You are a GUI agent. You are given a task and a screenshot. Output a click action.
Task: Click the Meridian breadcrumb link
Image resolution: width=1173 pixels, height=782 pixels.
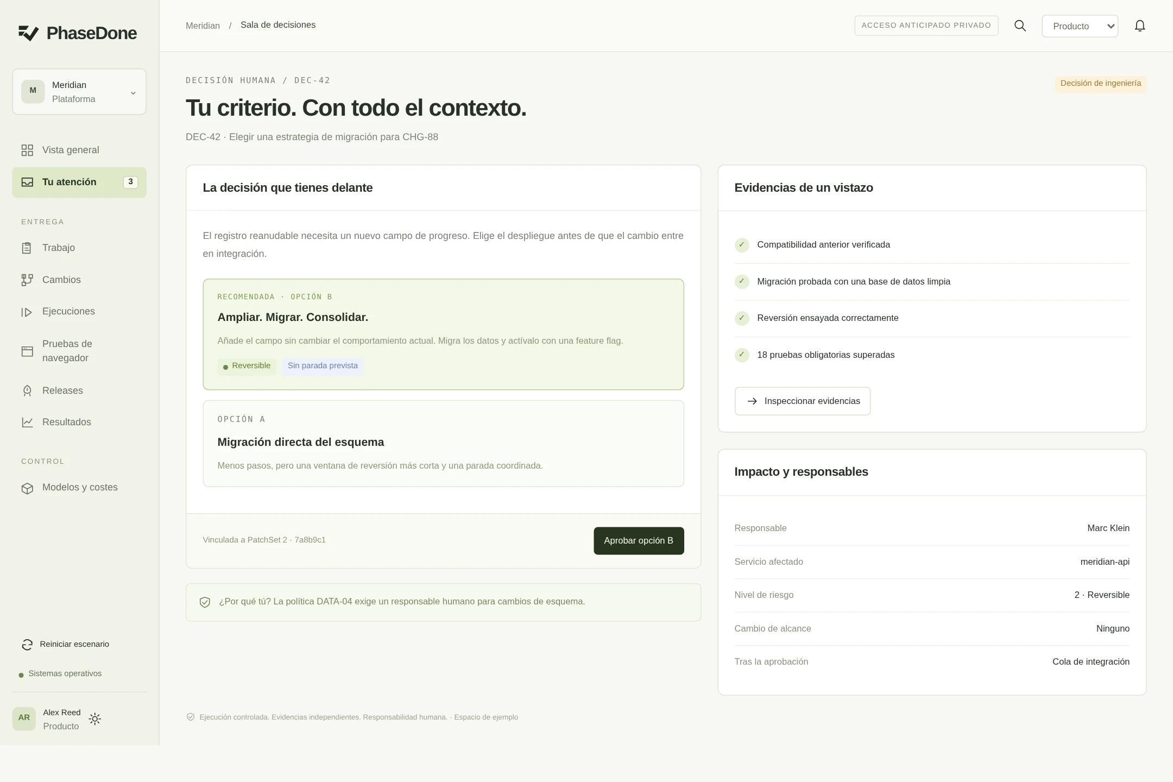coord(203,26)
